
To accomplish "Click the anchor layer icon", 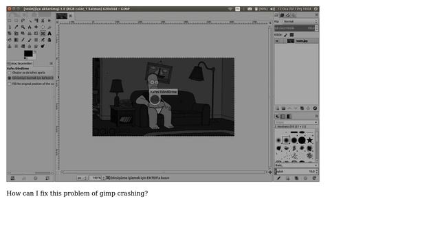I will click(x=309, y=108).
